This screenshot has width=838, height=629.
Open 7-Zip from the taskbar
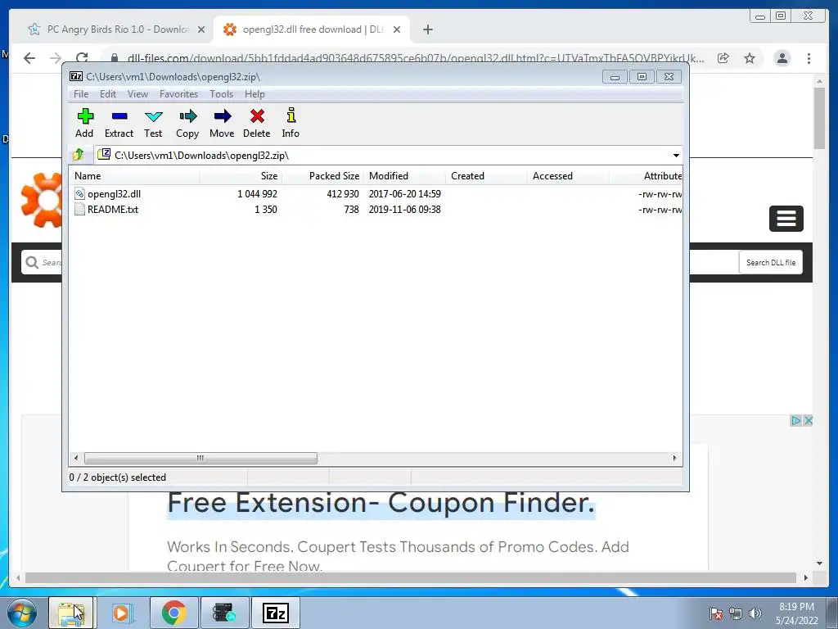(x=276, y=613)
